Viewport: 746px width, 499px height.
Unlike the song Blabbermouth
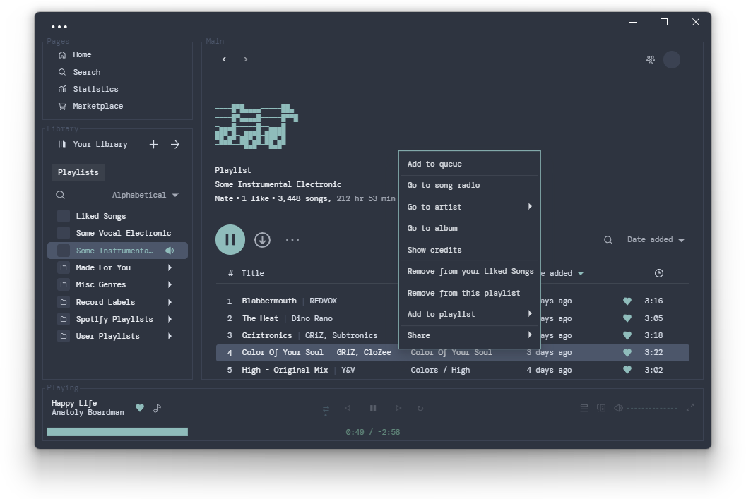(x=627, y=301)
